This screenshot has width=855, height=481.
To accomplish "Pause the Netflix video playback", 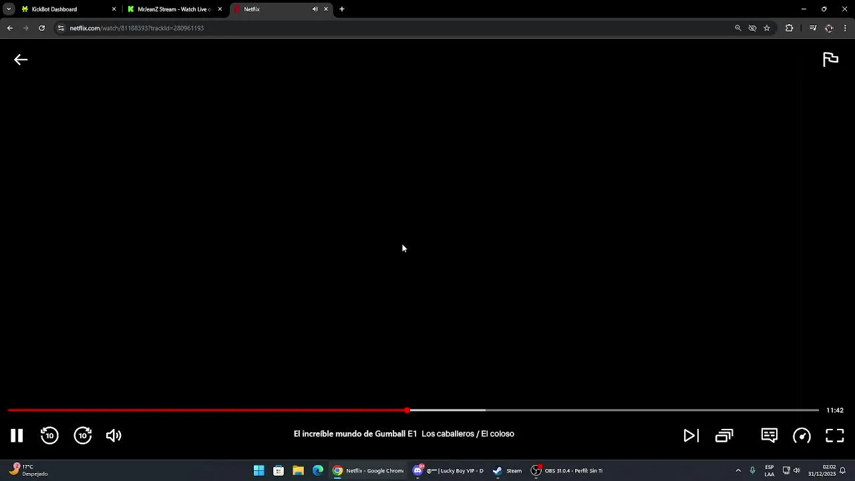I will 17,436.
